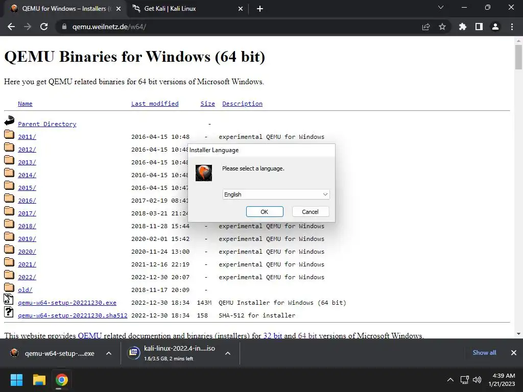Reload the current page

click(44, 27)
